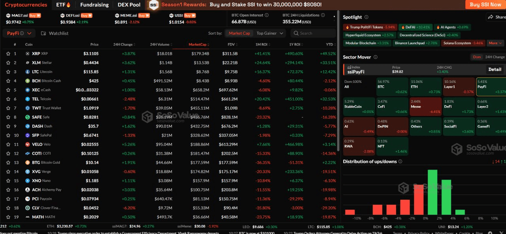This screenshot has width=506, height=234.
Task: Open the ETF tab
Action: tap(64, 5)
